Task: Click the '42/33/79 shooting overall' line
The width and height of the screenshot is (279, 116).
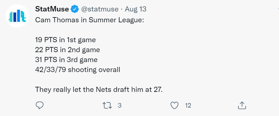Action: coord(78,70)
